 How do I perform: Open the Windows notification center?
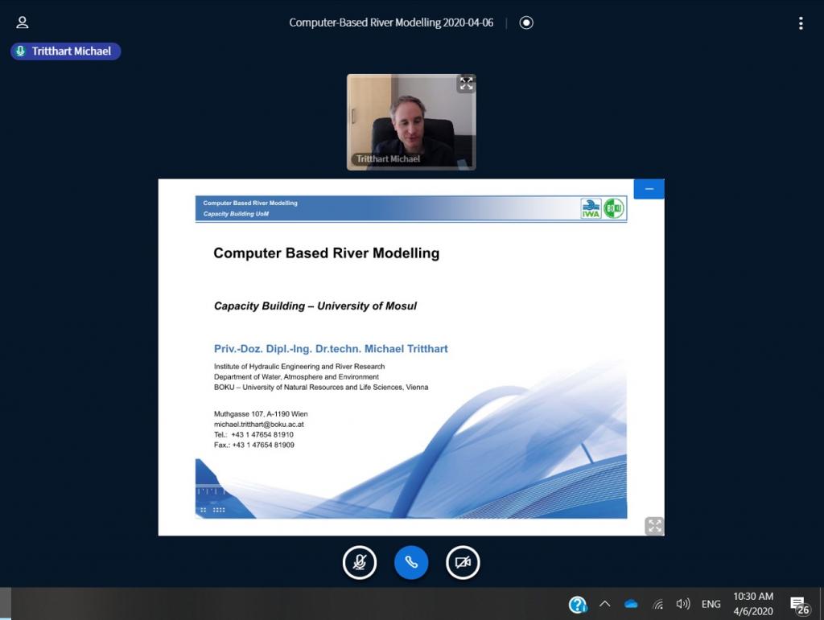798,605
